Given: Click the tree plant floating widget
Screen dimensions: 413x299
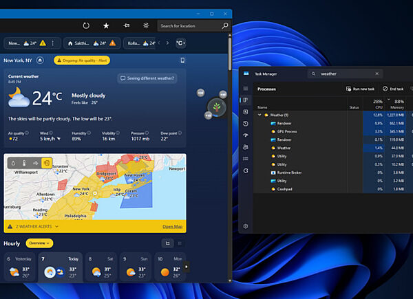Looking at the screenshot, I should 217,107.
